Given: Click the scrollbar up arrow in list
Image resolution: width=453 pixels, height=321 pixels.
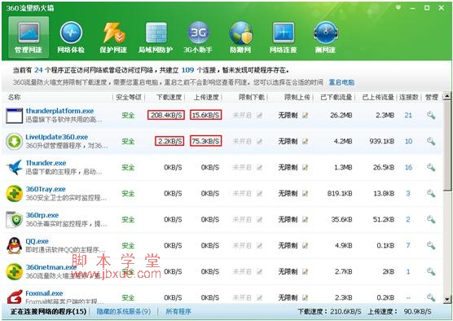Looking at the screenshot, I should click(x=447, y=96).
